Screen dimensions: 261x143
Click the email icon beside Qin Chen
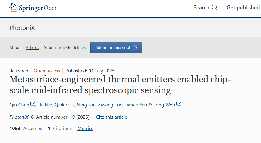click(33, 104)
